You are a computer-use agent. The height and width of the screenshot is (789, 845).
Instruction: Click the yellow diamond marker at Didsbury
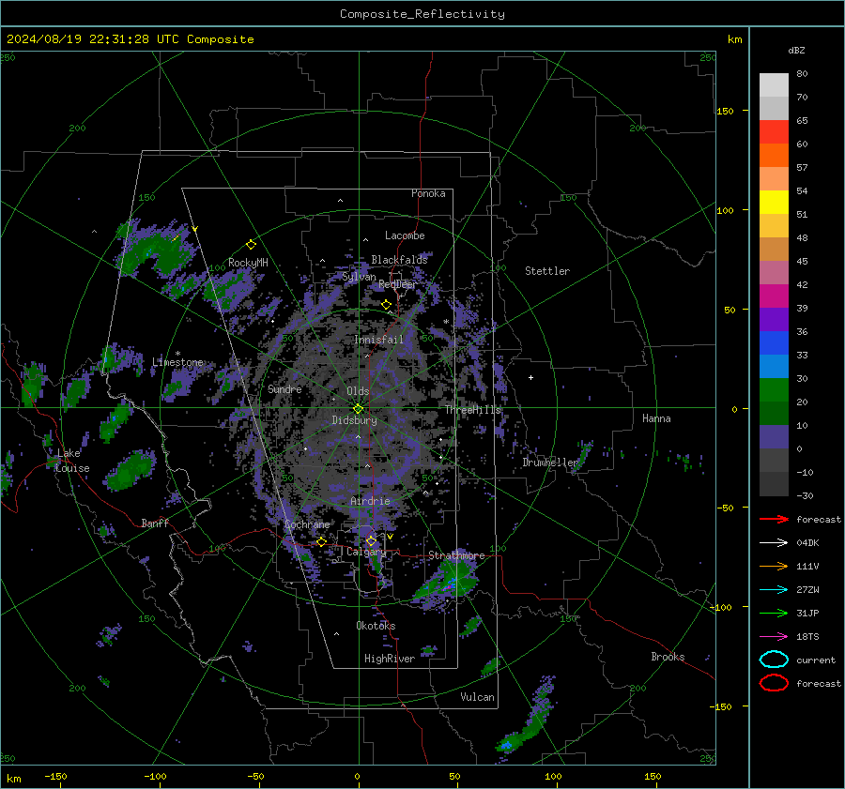tap(358, 409)
